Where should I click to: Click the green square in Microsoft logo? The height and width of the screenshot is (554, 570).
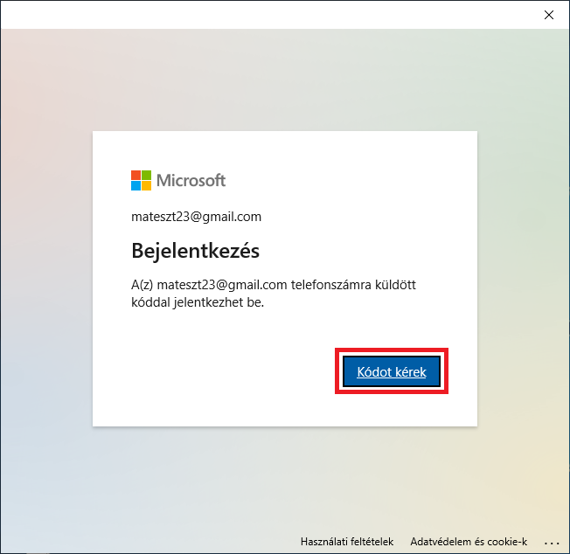(x=146, y=175)
